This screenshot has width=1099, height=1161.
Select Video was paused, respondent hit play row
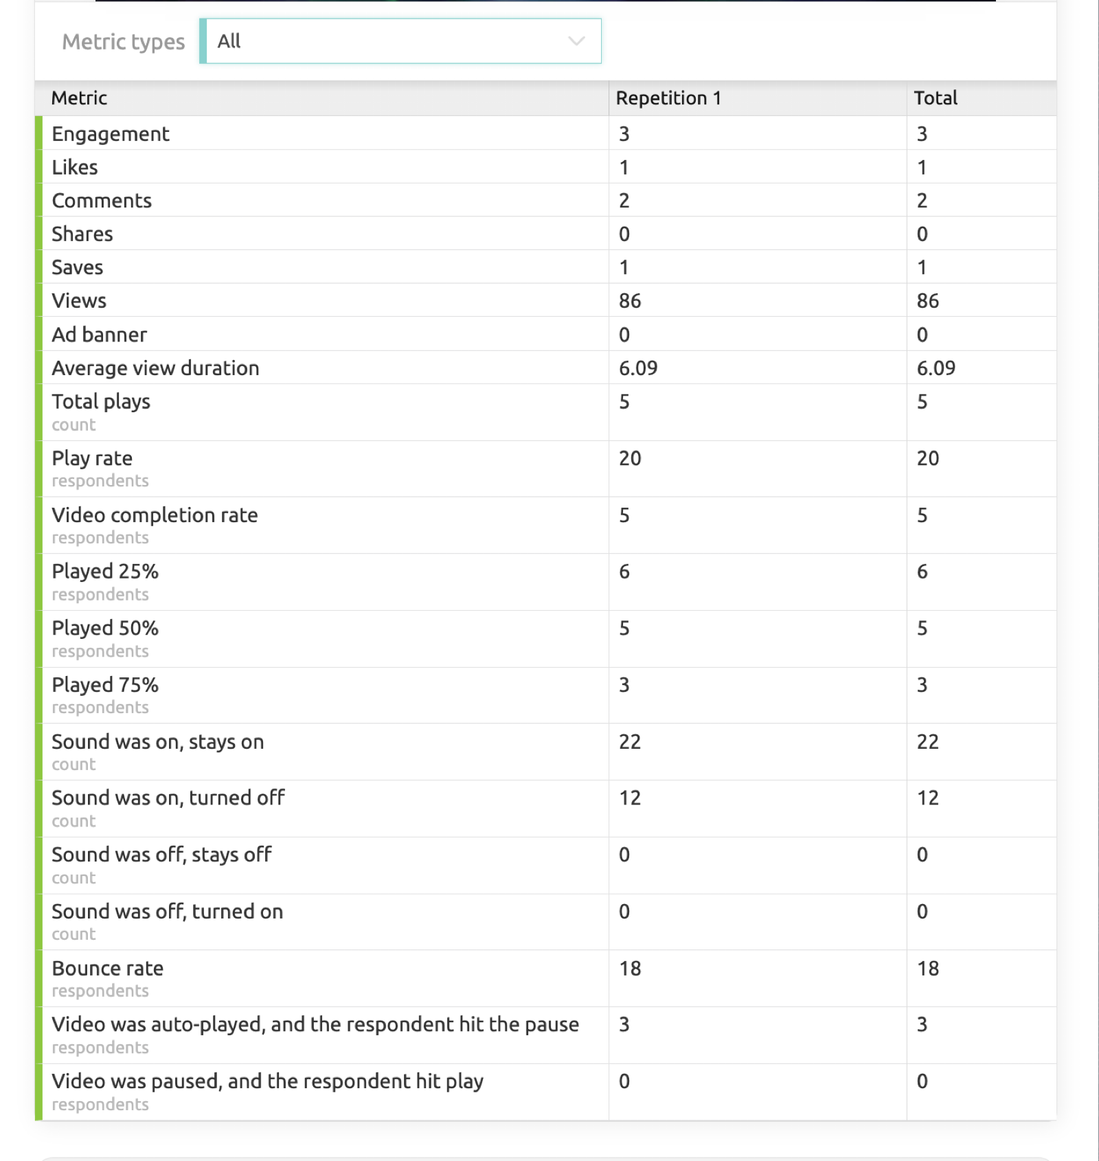coord(267,1081)
